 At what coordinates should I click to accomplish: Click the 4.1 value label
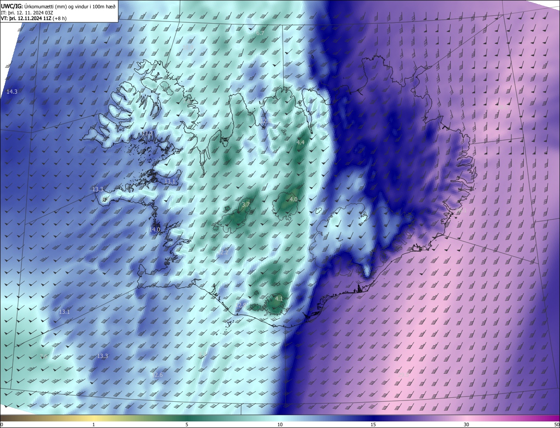[x=279, y=299]
